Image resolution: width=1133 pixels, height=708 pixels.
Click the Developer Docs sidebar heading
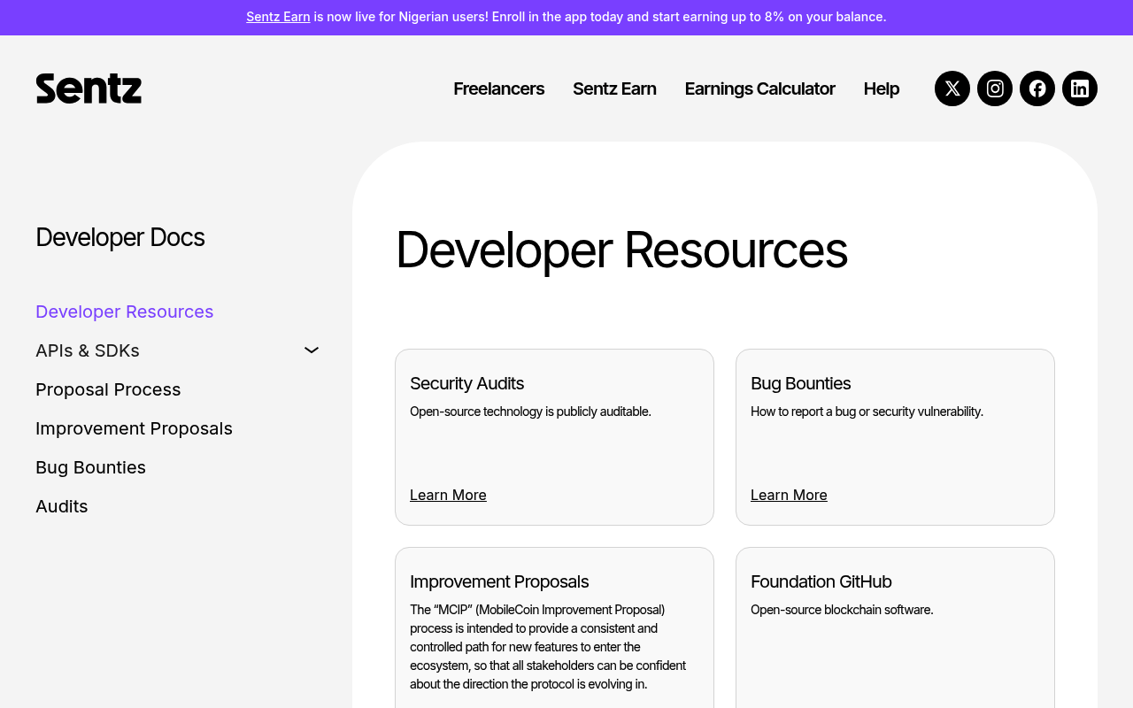coord(119,237)
